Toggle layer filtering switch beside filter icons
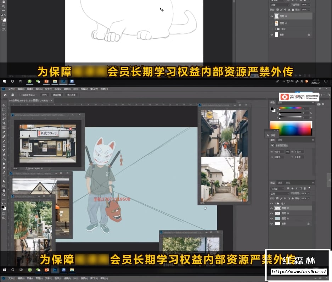Viewport: 332px width, 282px height. point(309,188)
